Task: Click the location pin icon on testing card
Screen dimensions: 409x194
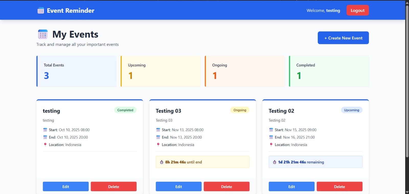Action: pyautogui.click(x=45, y=145)
